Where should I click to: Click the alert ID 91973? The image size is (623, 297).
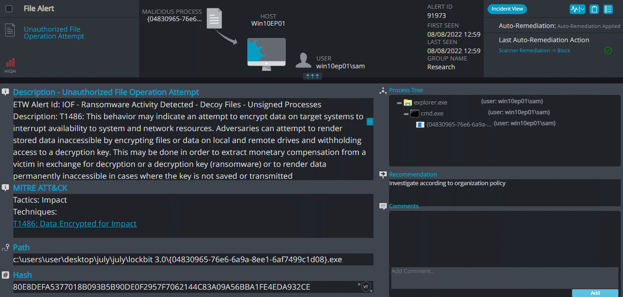[x=436, y=16]
